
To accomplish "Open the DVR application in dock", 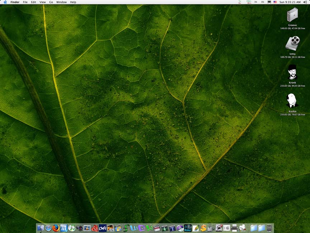I will [103, 228].
